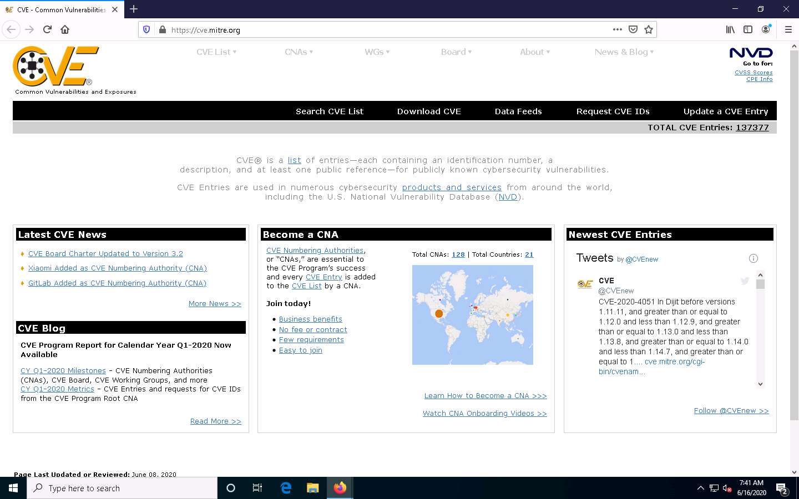799x499 pixels.
Task: Click Read More under CVE Blog
Action: (x=216, y=421)
